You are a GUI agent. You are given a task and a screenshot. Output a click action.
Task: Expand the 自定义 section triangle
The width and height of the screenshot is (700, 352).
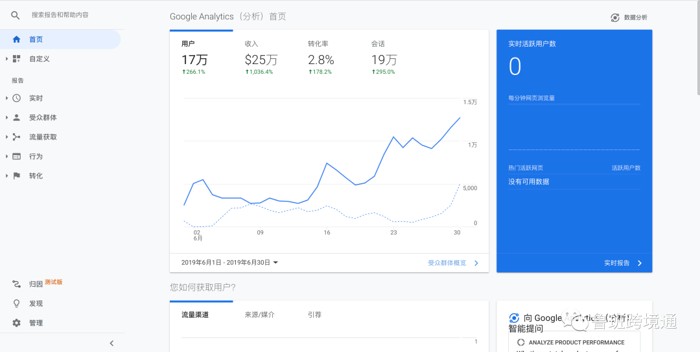[6, 59]
